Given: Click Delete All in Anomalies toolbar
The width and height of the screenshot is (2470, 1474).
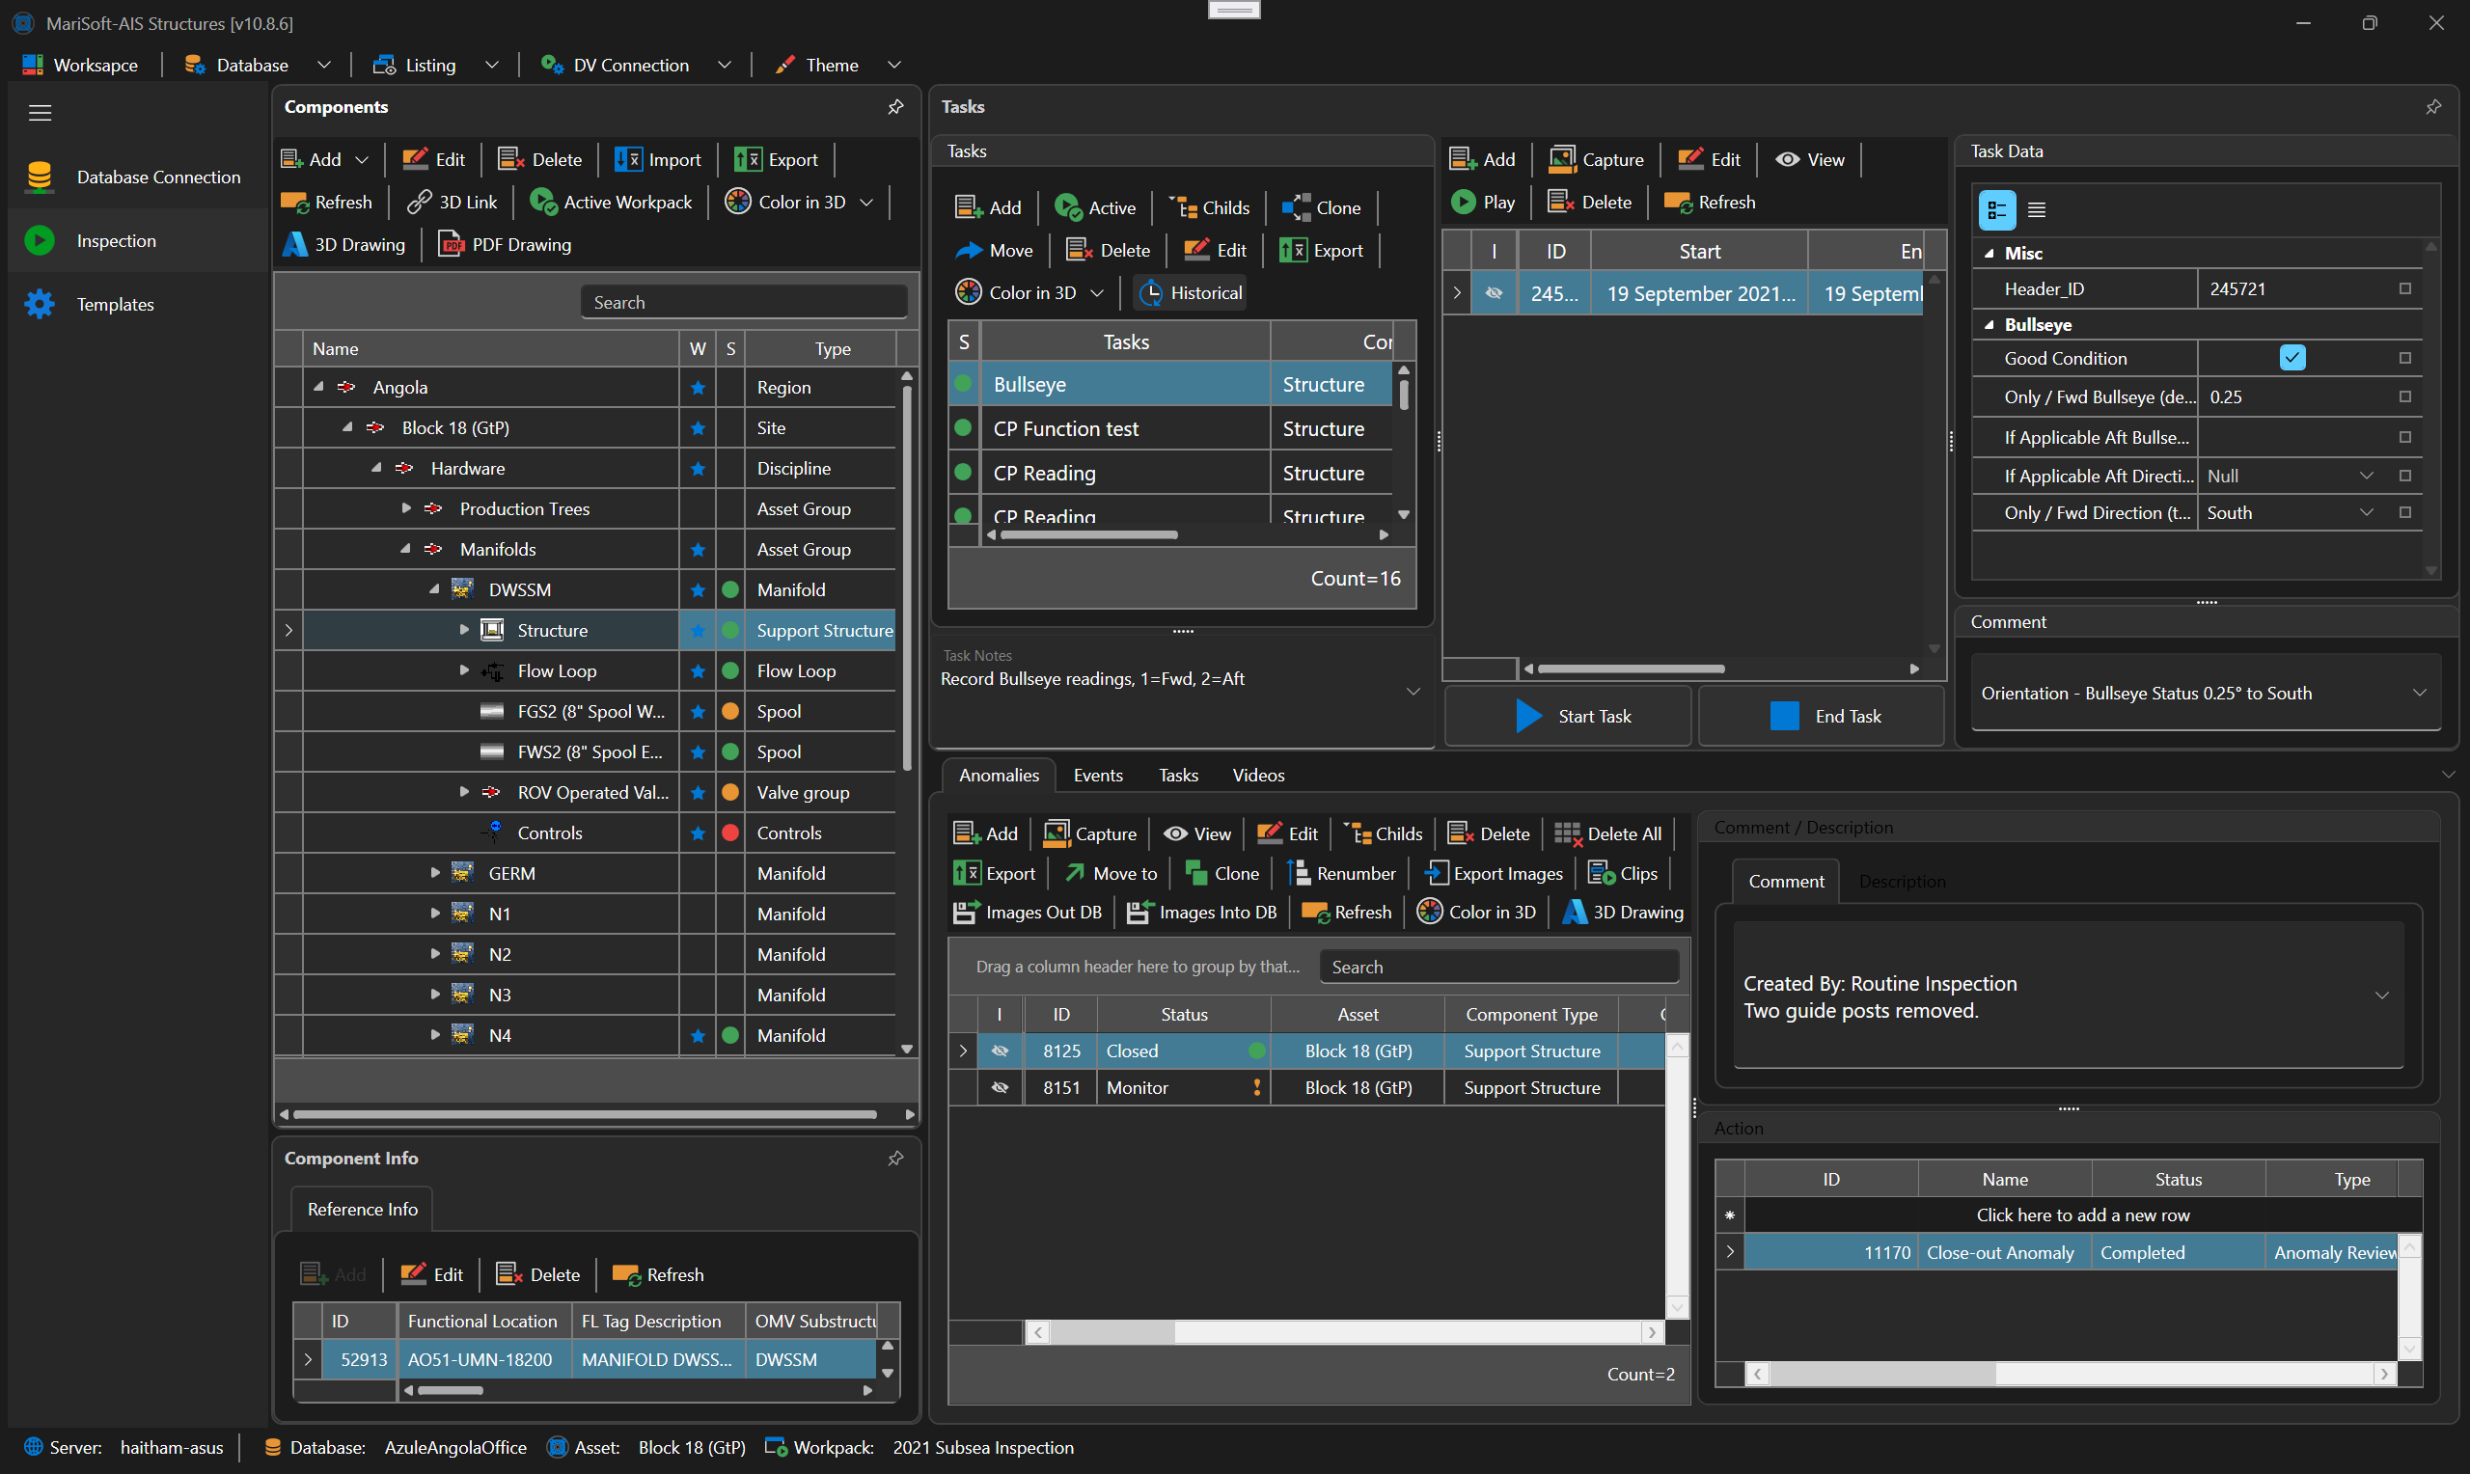Looking at the screenshot, I should 1608,833.
